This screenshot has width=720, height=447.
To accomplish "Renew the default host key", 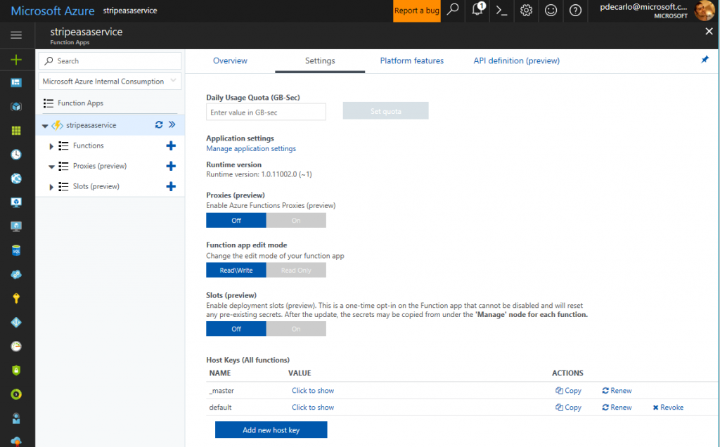I will click(617, 408).
